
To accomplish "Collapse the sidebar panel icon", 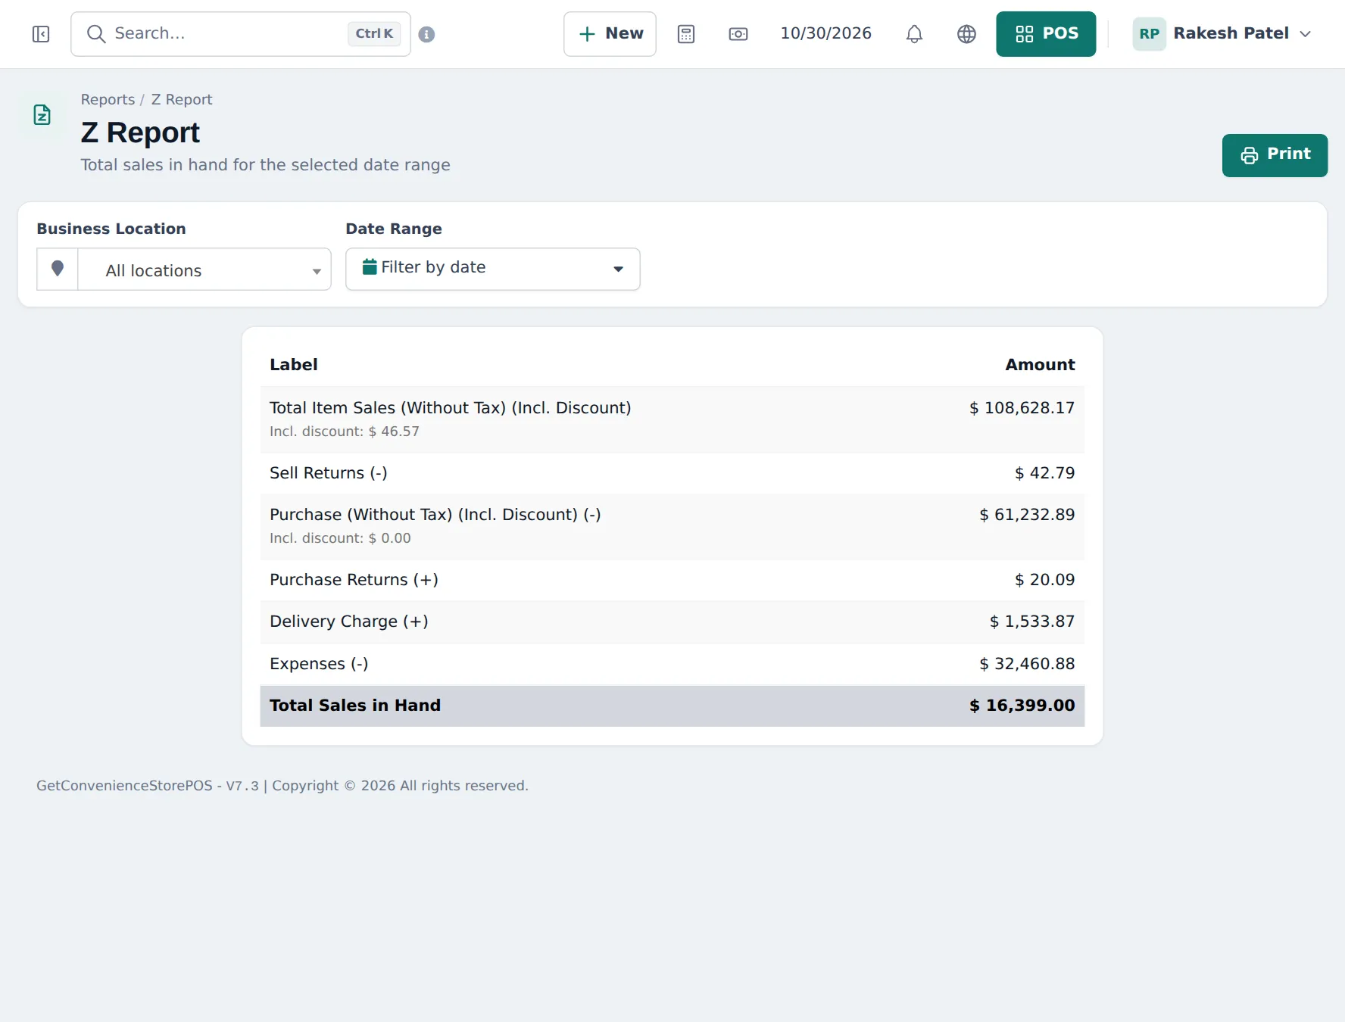I will click(x=41, y=34).
